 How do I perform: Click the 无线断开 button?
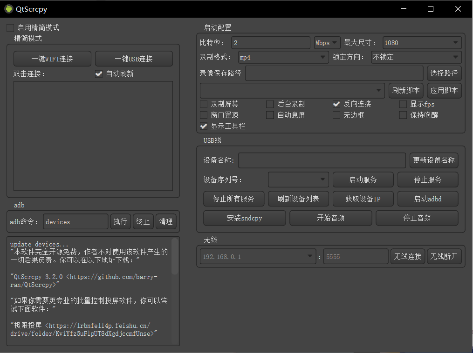click(x=444, y=256)
